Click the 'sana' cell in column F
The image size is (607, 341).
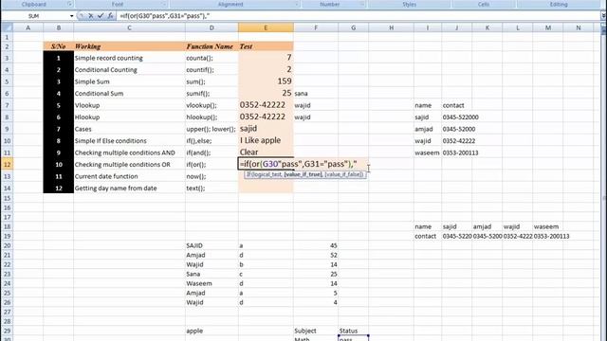[316, 93]
